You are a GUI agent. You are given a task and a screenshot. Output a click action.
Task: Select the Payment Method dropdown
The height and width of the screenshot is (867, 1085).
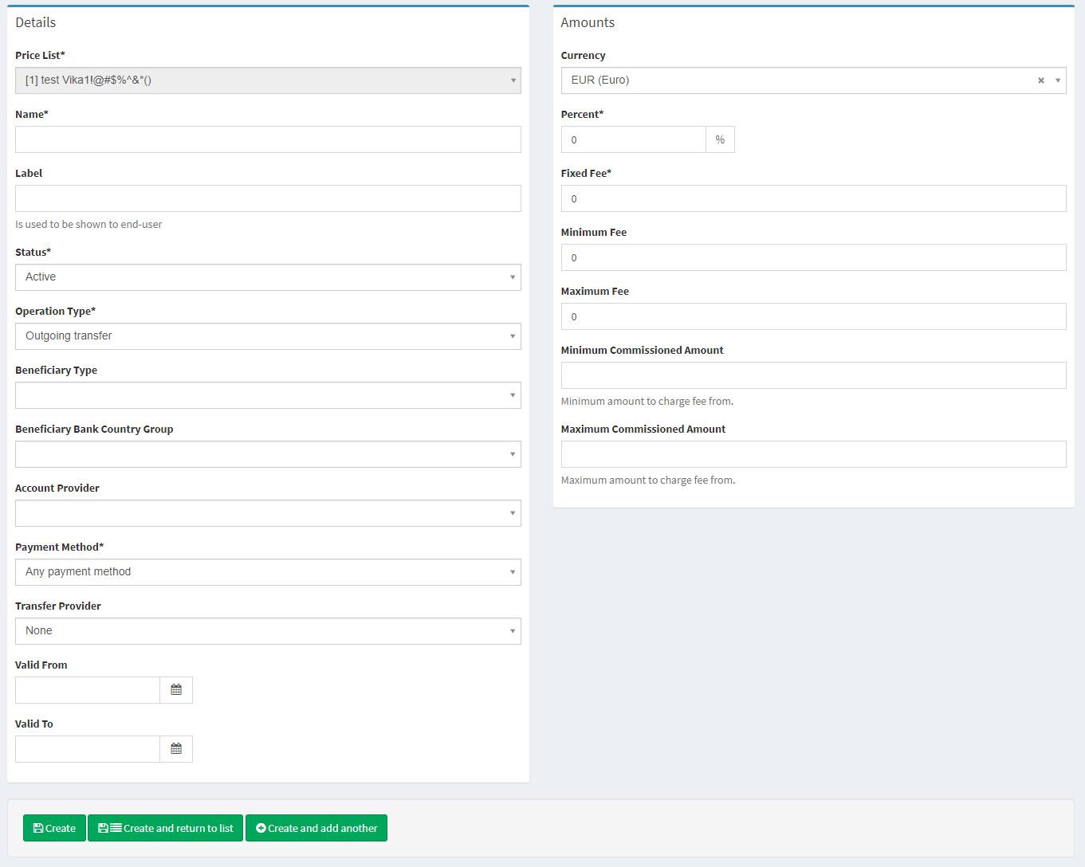point(268,572)
